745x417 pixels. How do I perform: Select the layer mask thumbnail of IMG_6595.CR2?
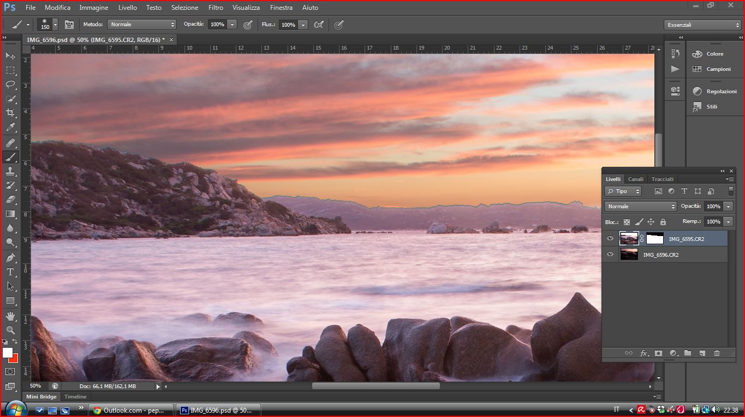(x=654, y=238)
